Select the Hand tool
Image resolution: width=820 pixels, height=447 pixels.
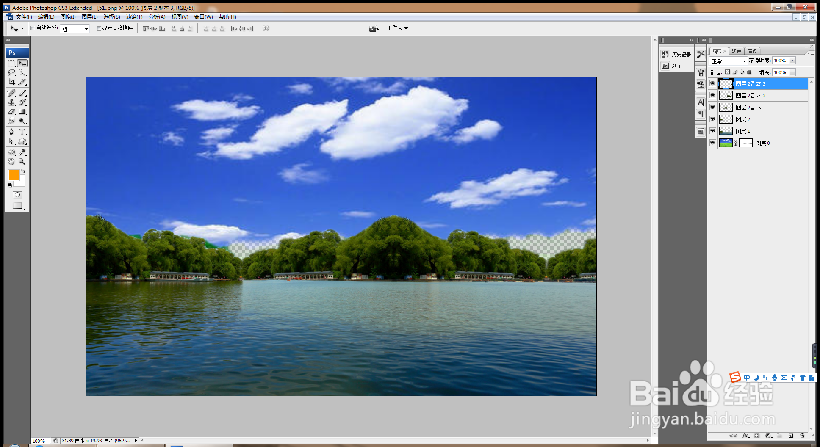(11, 161)
